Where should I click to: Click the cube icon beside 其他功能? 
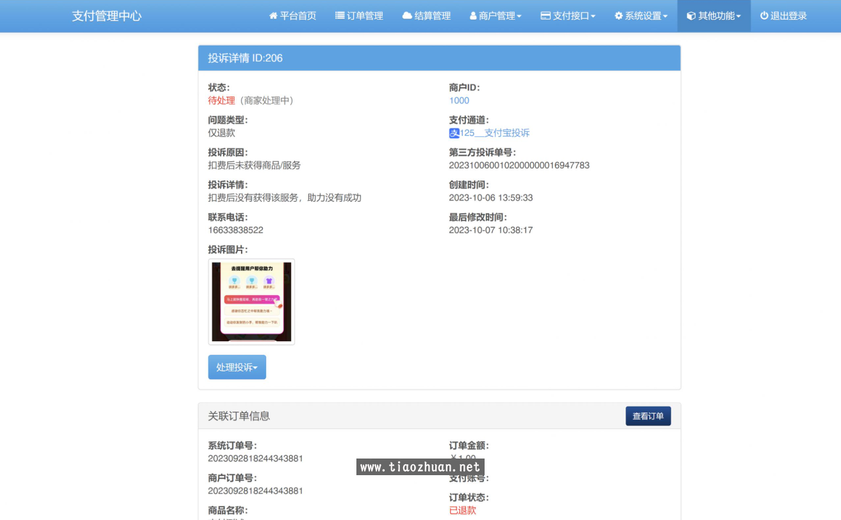691,16
